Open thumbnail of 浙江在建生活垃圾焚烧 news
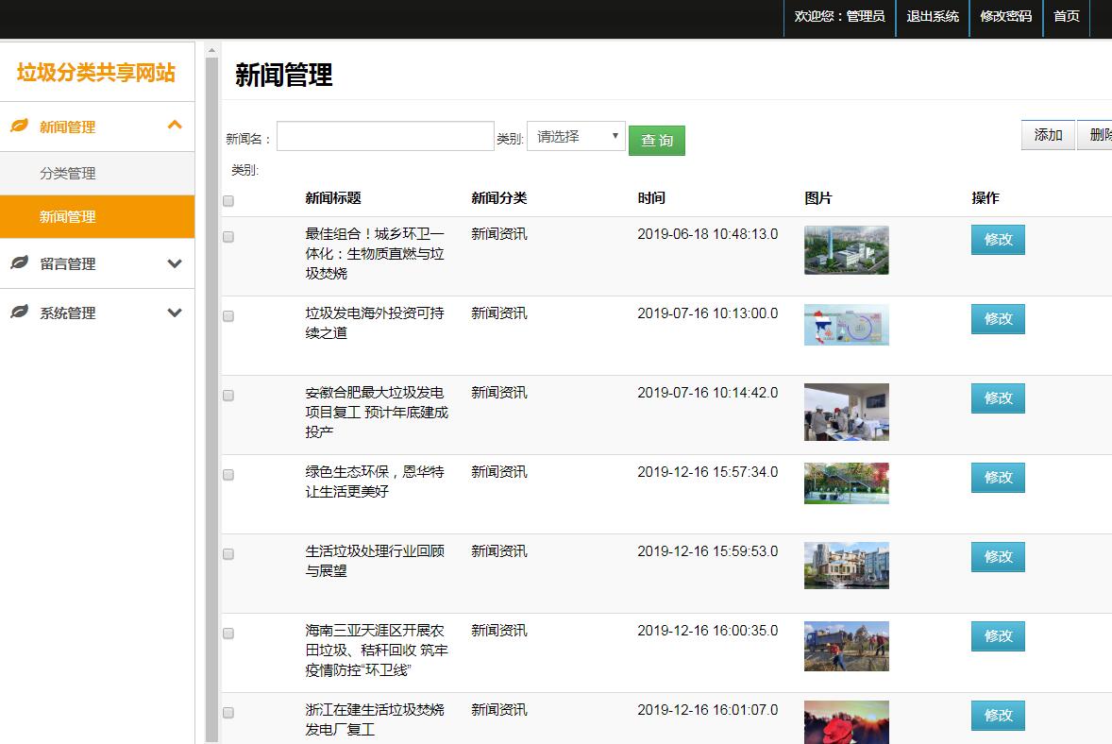The image size is (1112, 744). click(846, 722)
